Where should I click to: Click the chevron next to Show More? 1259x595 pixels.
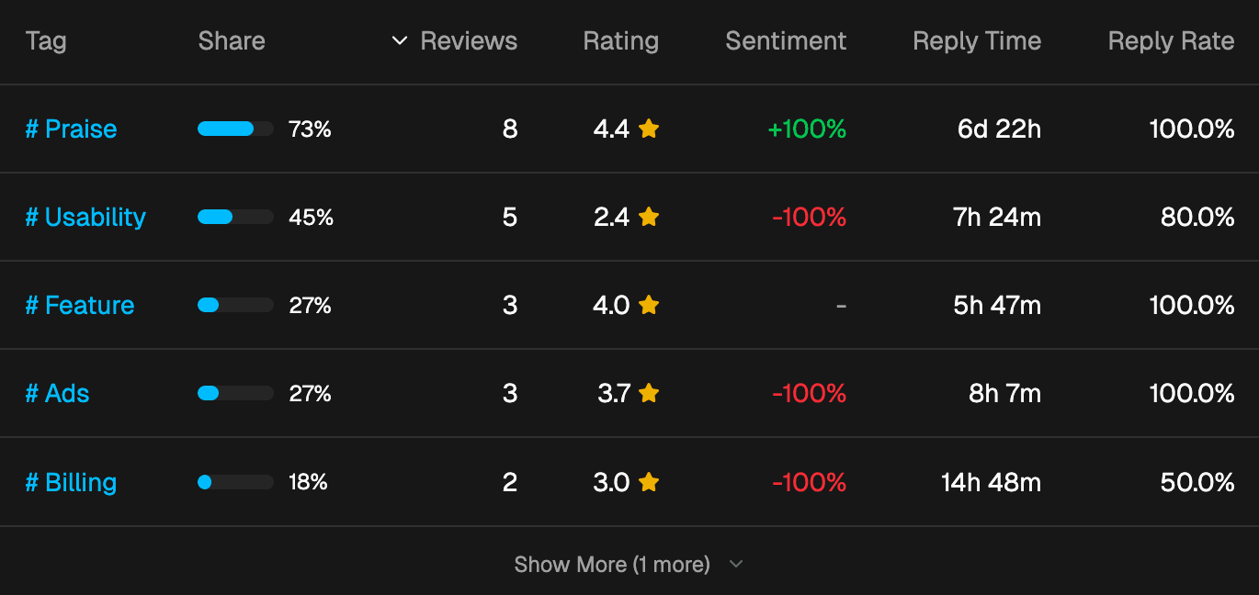(734, 565)
